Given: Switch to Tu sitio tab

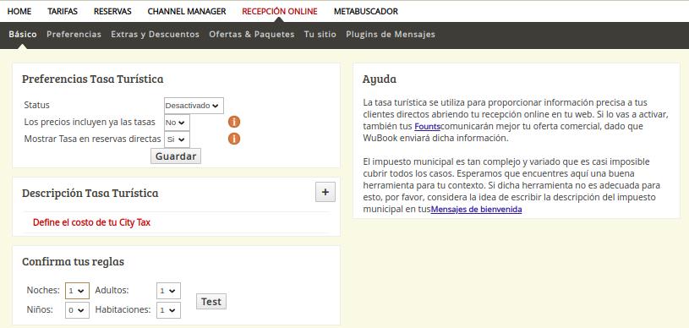Looking at the screenshot, I should pyautogui.click(x=320, y=35).
